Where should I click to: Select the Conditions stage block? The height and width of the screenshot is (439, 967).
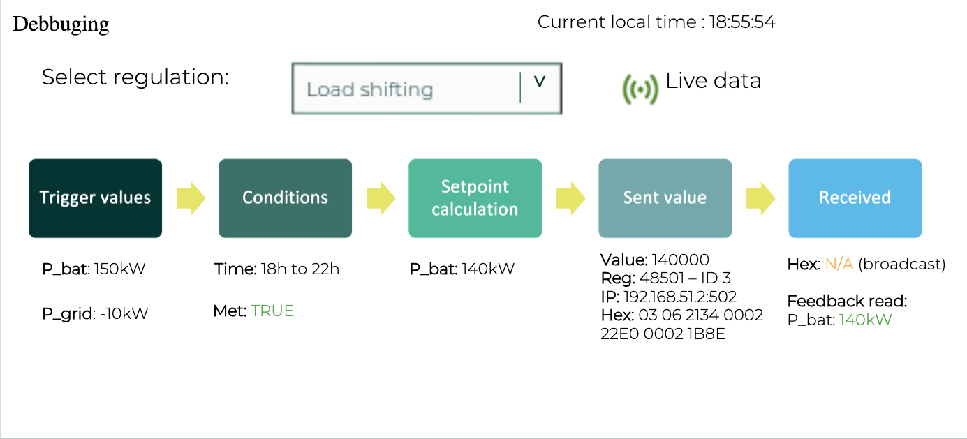click(x=285, y=198)
